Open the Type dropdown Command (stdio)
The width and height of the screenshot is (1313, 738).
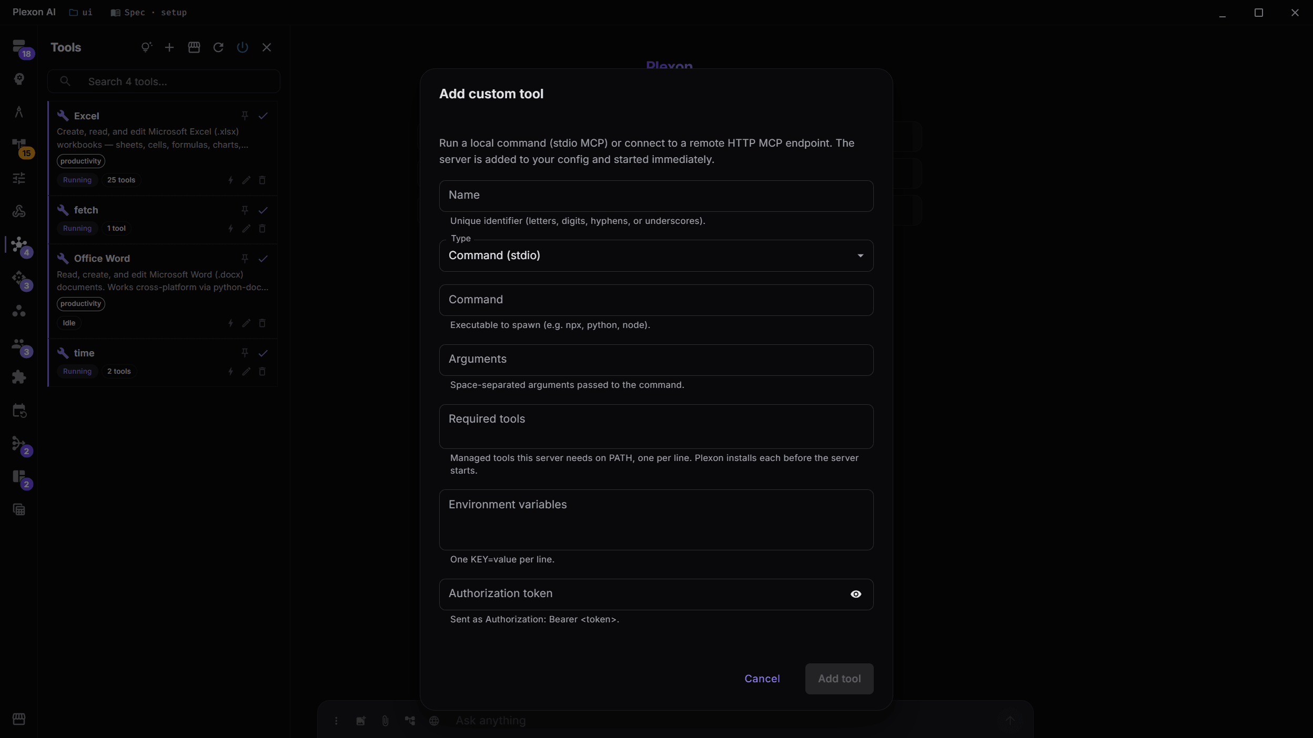(656, 256)
